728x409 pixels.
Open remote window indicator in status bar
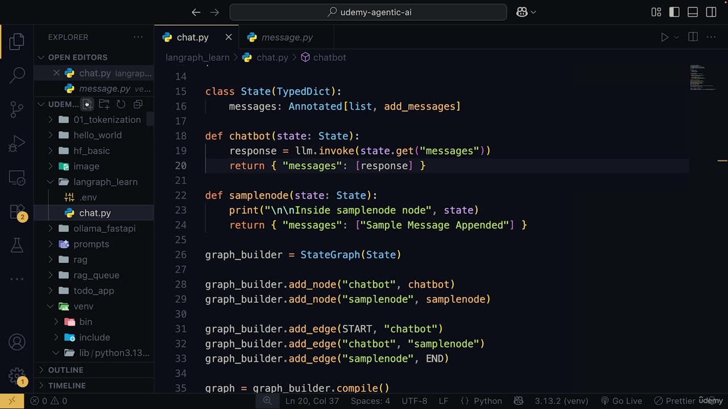[12, 401]
